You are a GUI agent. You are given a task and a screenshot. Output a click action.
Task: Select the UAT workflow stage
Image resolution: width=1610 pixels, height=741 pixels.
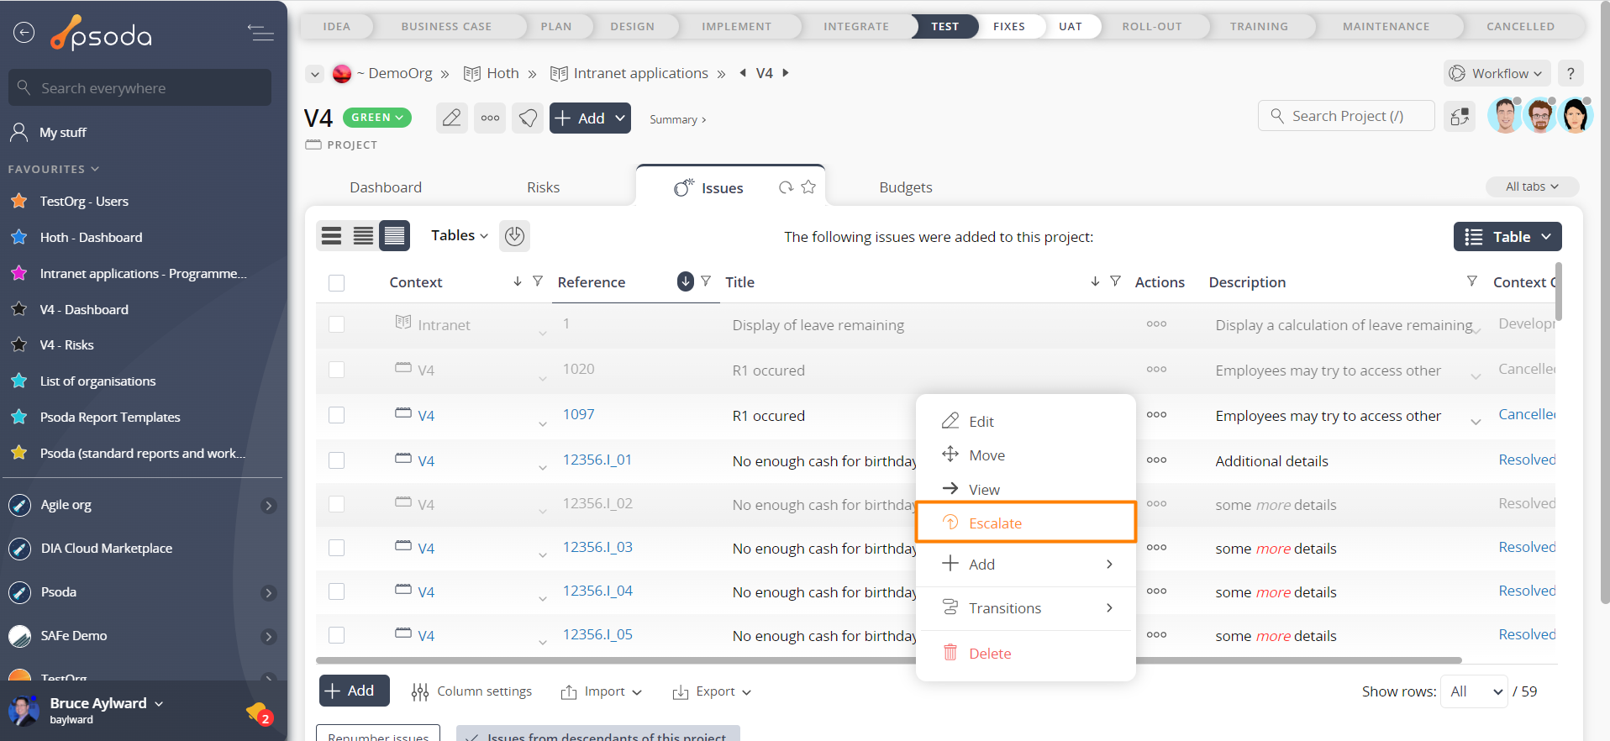1070,26
